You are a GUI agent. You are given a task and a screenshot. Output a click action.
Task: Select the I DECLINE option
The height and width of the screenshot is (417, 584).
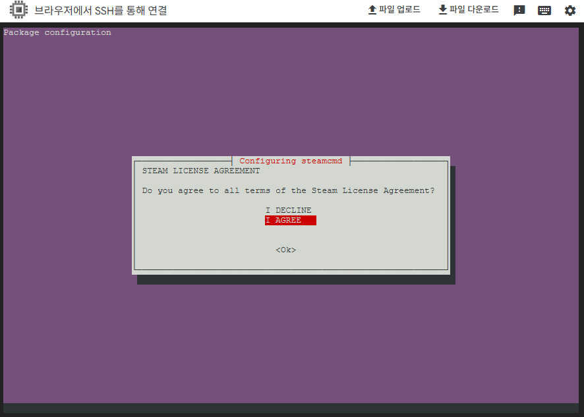(x=288, y=210)
